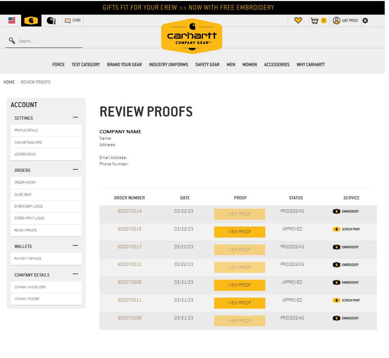389x358 pixels.
Task: Open the wishlist heart icon
Action: point(298,20)
